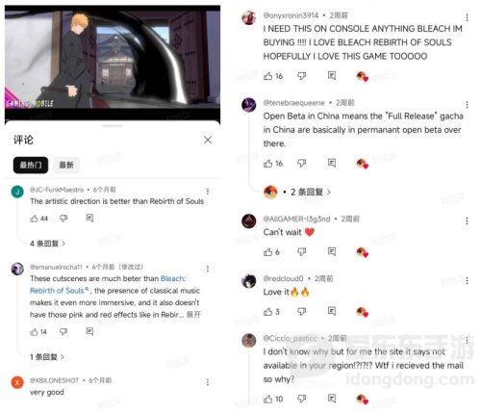
Task: Switch to the 最新 sort tab
Action: [x=66, y=165]
